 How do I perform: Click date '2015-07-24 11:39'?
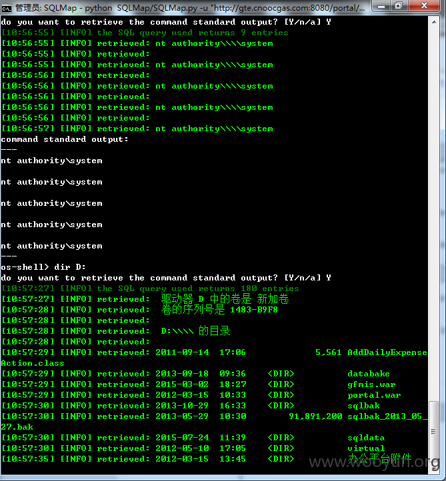pos(201,438)
